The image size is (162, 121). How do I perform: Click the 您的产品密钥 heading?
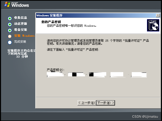[51, 22]
